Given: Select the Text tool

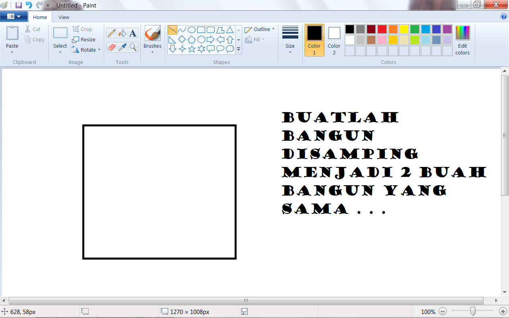Looking at the screenshot, I should 133,33.
